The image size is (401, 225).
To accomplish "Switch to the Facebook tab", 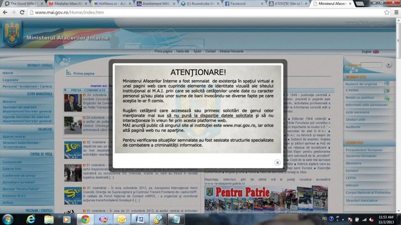I will 244,4.
